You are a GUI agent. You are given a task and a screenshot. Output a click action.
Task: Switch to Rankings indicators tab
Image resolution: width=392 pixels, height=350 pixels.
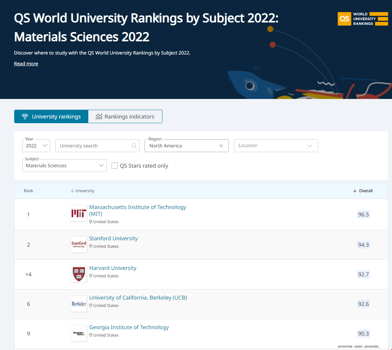[x=125, y=116]
